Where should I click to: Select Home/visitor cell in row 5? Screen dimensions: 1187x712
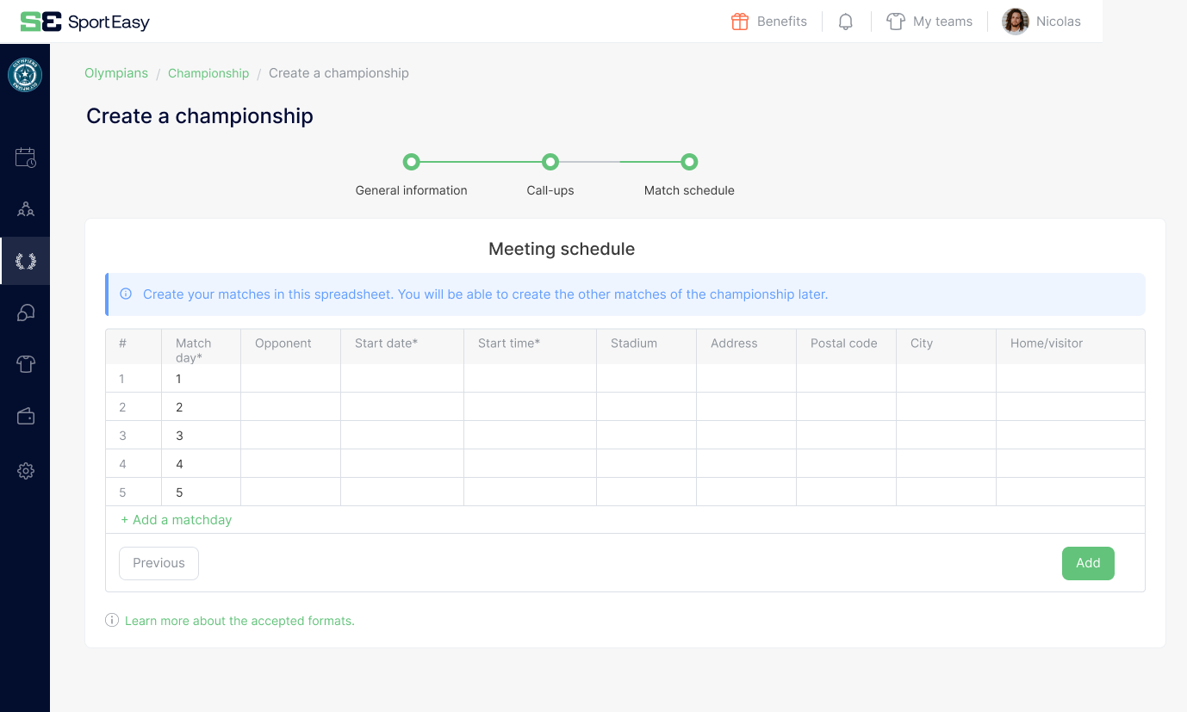click(1071, 492)
